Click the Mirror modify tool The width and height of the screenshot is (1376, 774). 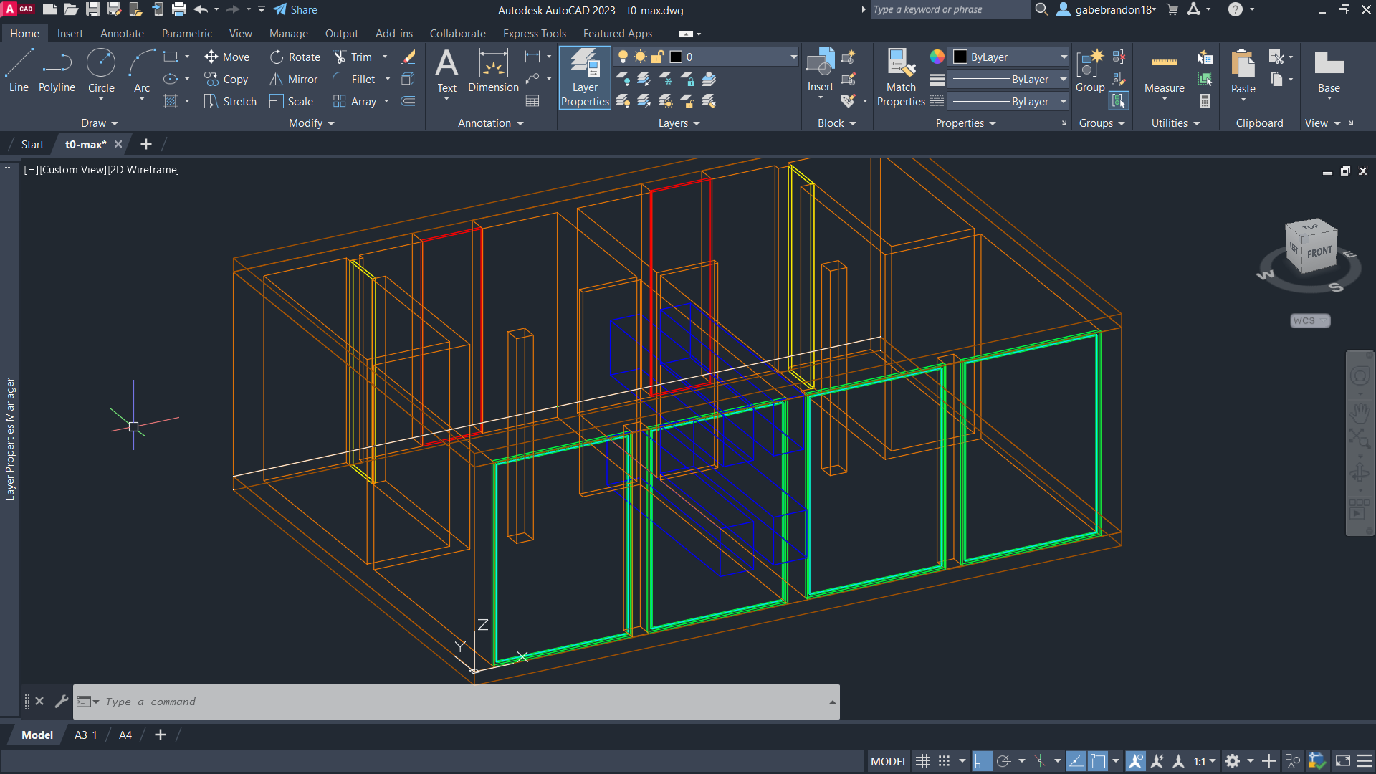click(x=293, y=80)
